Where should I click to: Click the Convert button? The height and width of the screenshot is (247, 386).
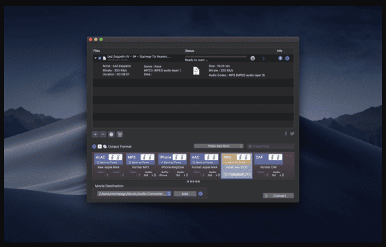tap(278, 196)
